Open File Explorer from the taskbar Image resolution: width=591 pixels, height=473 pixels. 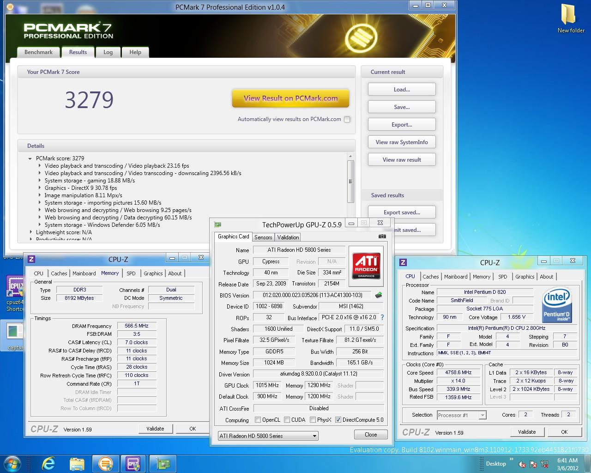click(77, 463)
